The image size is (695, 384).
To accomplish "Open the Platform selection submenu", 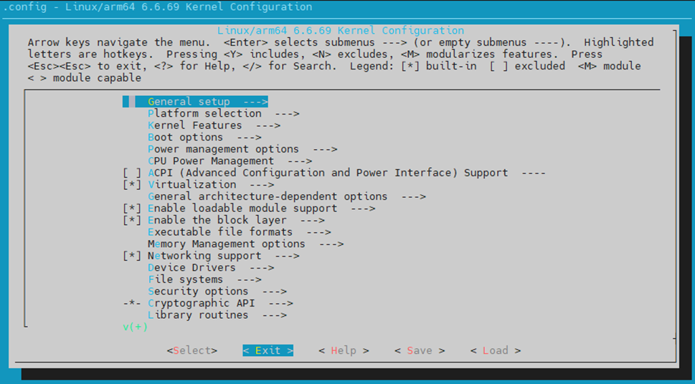I will coord(223,113).
